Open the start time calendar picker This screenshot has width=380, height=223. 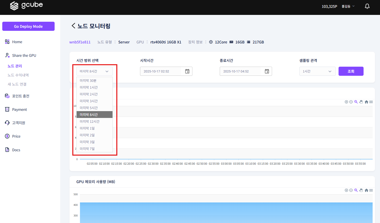tap(187, 71)
